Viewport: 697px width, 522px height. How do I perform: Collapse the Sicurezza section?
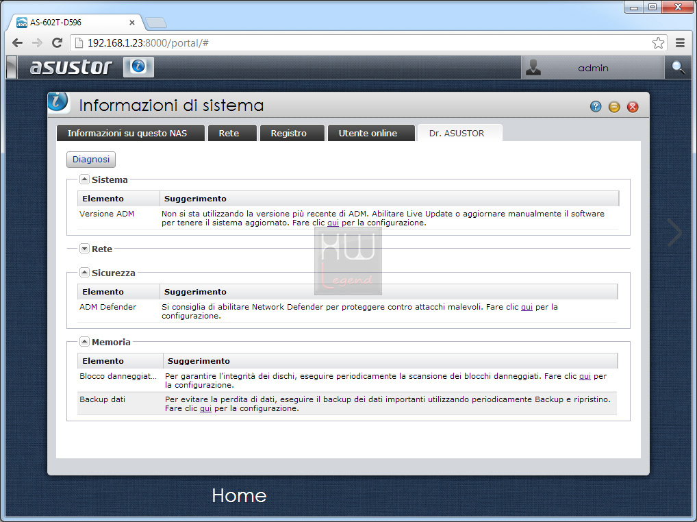coord(84,272)
